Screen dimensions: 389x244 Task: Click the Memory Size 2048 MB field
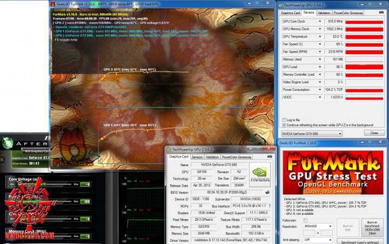click(204, 233)
